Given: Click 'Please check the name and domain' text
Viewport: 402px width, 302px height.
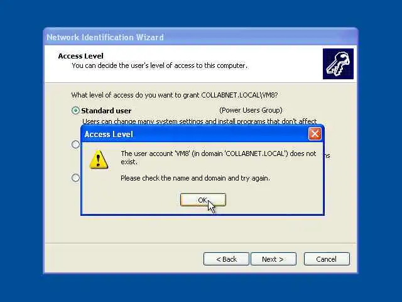Looking at the screenshot, I should click(x=195, y=178).
